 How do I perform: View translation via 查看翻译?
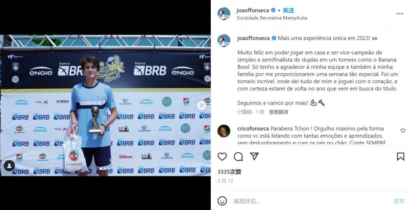pyautogui.click(x=279, y=112)
